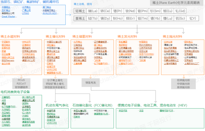205x131 pixels.
Task: Open the AVALON ADV... link
Action: (50, 13)
